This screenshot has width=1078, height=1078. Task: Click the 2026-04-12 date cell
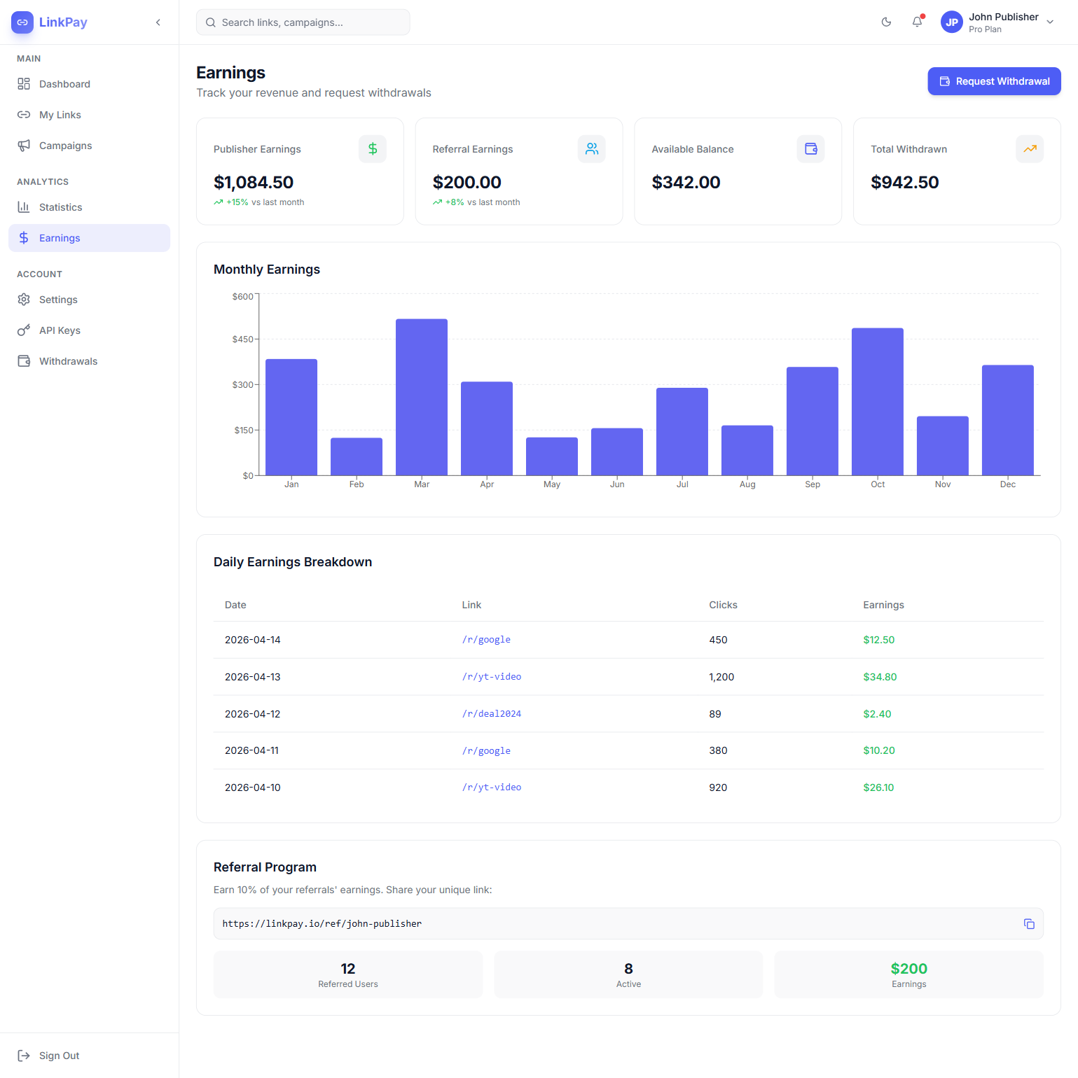pyautogui.click(x=252, y=714)
